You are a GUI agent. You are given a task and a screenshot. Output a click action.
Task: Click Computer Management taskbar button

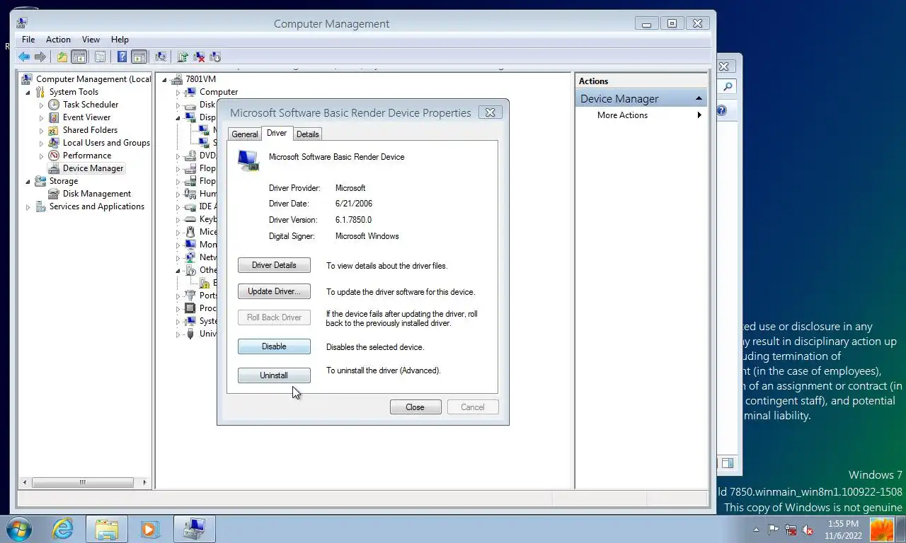[195, 529]
